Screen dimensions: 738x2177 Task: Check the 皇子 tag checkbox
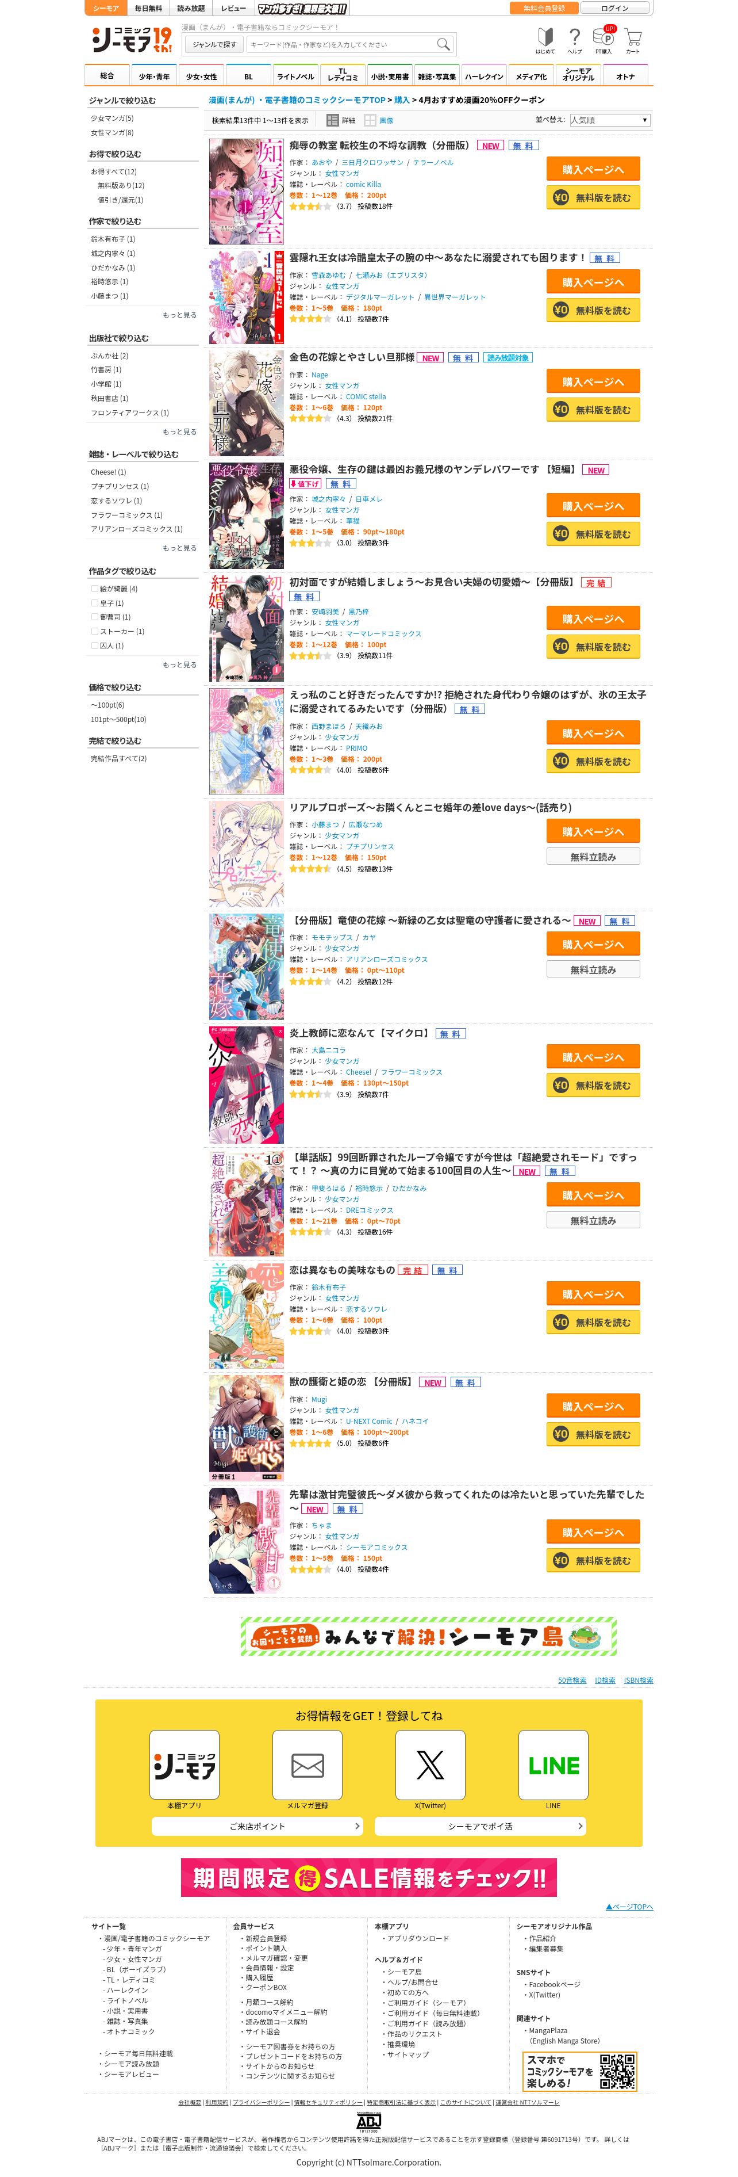pyautogui.click(x=95, y=604)
